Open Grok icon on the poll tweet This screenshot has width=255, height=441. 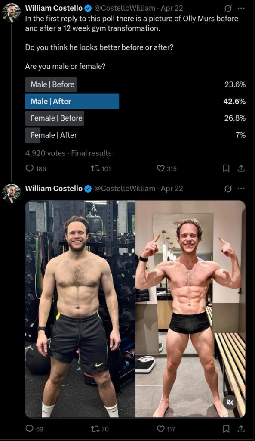click(x=228, y=9)
